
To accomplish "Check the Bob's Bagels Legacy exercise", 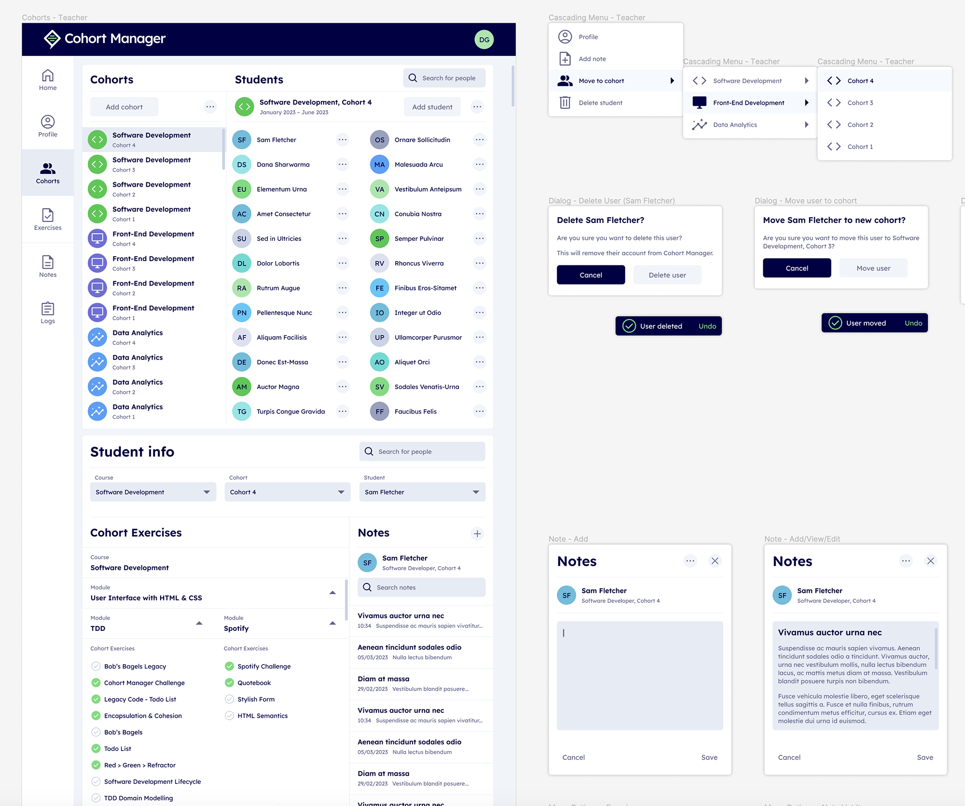I will 96,666.
